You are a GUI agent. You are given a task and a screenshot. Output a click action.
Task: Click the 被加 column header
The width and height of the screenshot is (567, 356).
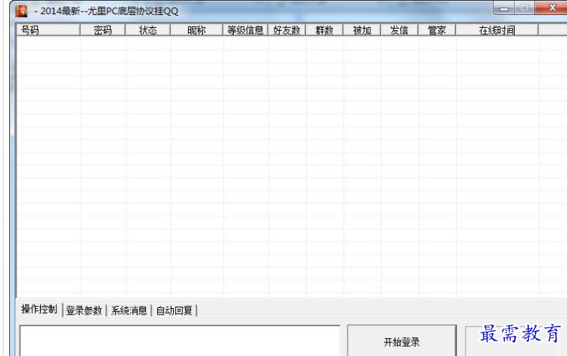[x=362, y=30]
